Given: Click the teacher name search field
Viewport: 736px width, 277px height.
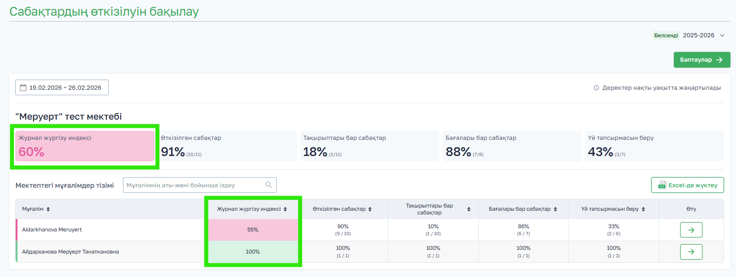Looking at the screenshot, I should pos(193,185).
